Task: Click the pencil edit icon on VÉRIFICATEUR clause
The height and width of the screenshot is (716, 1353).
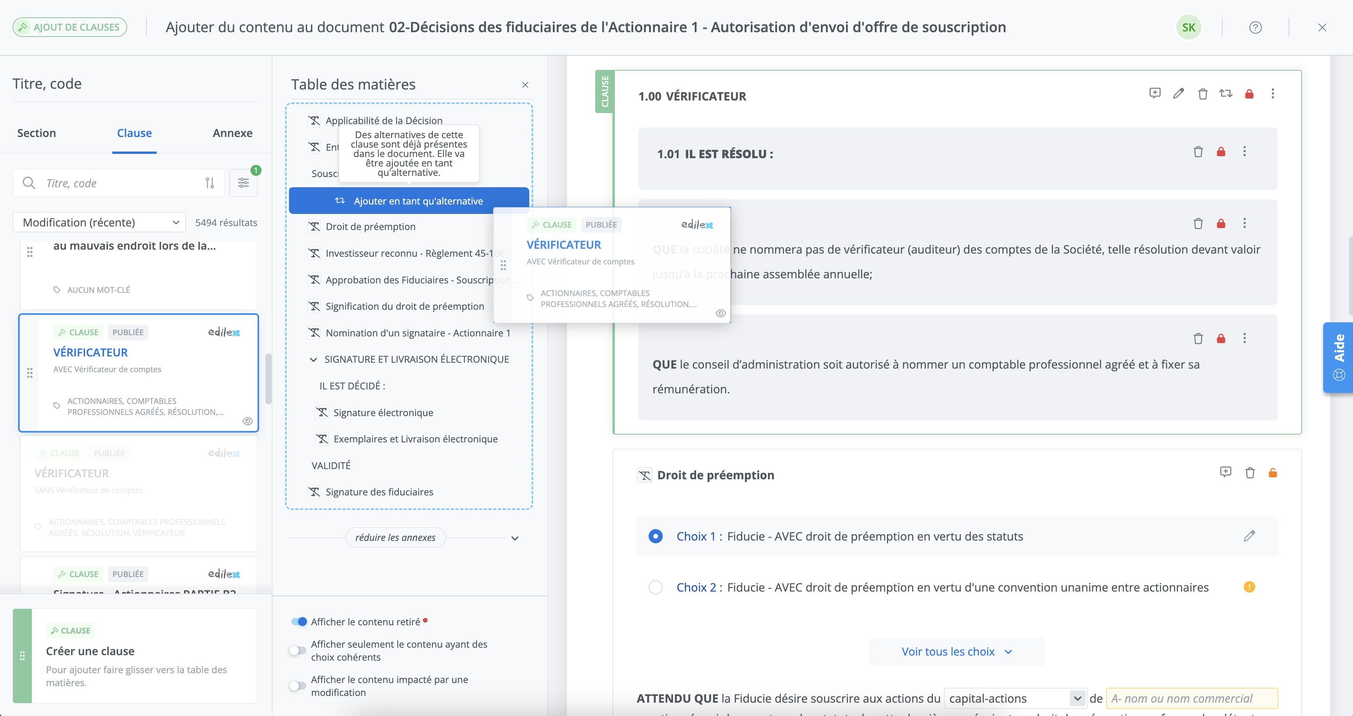Action: tap(1178, 93)
